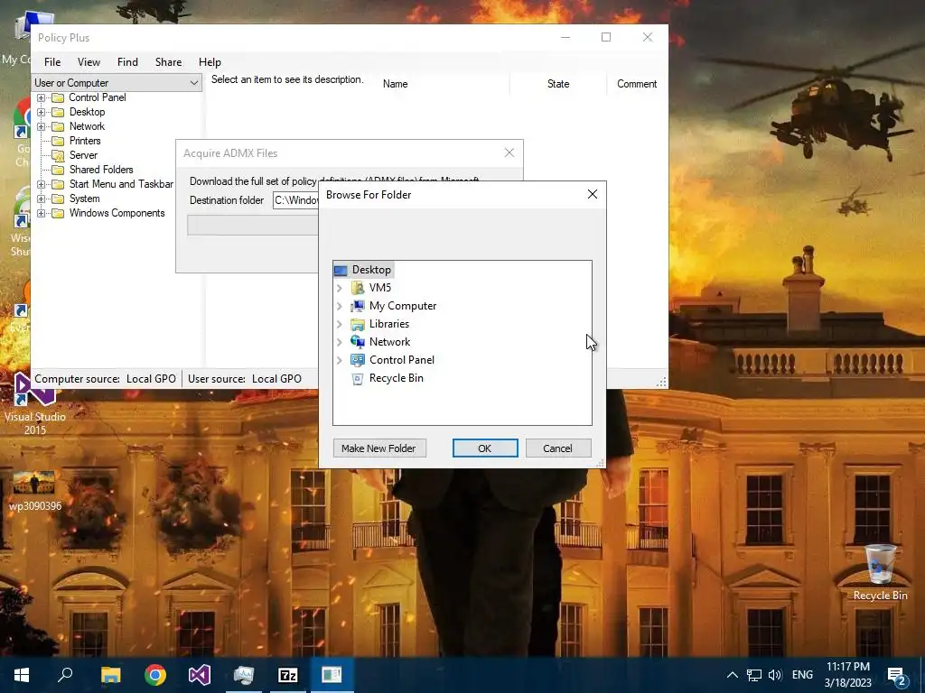Show hidden system tray icons
This screenshot has width=925, height=693.
pos(732,675)
